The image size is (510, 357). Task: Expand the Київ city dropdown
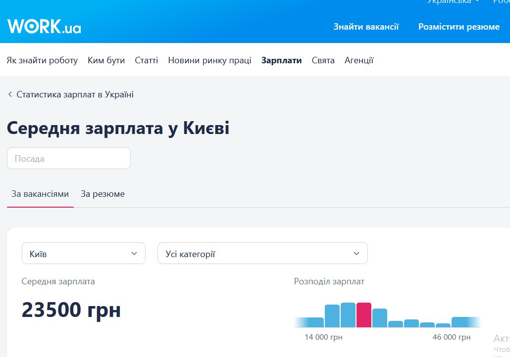click(x=84, y=253)
